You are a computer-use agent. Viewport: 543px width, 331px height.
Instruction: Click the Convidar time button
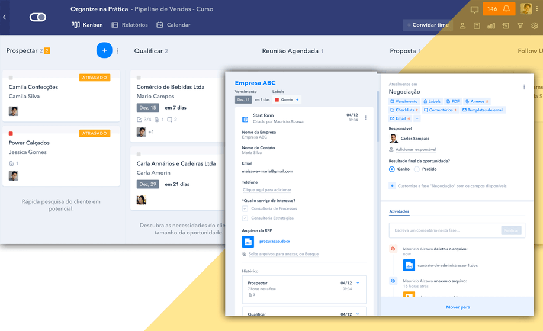pyautogui.click(x=427, y=25)
